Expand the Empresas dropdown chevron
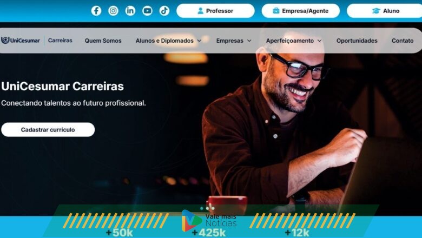 tap(249, 41)
